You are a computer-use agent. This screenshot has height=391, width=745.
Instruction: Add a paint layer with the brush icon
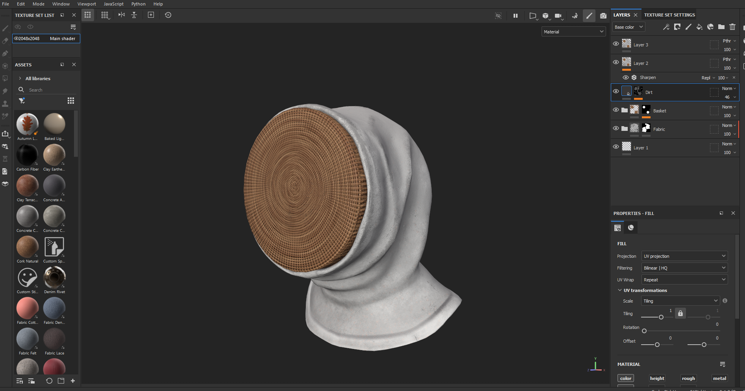[688, 27]
